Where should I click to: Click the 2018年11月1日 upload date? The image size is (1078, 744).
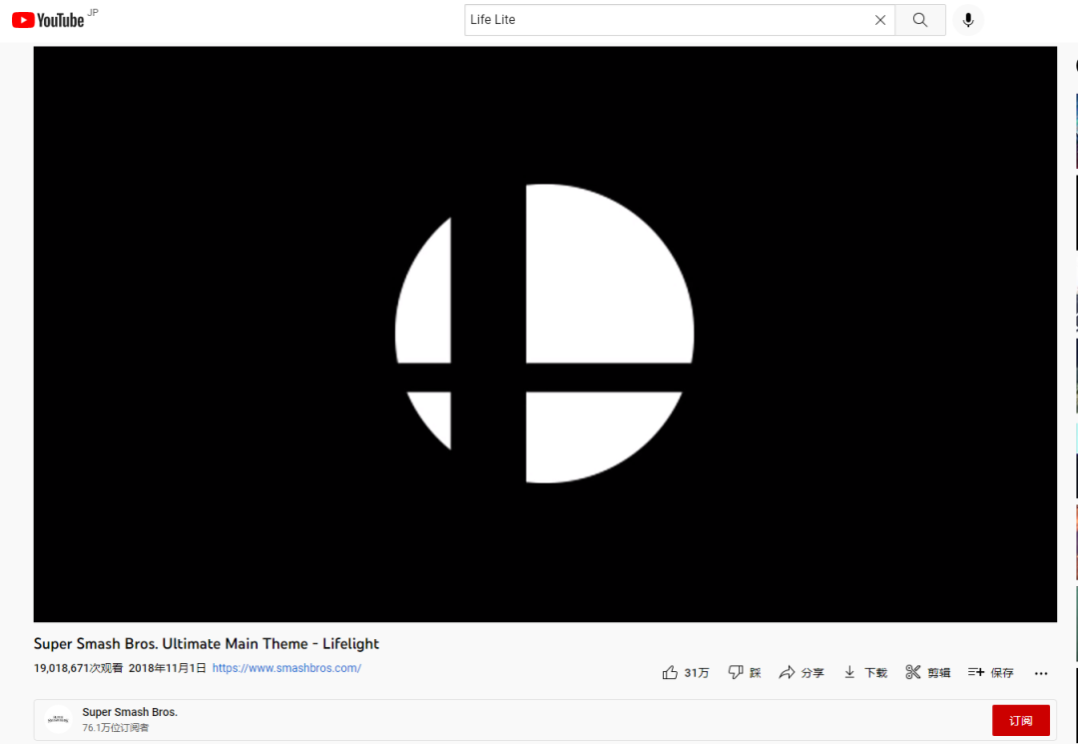[x=167, y=668]
